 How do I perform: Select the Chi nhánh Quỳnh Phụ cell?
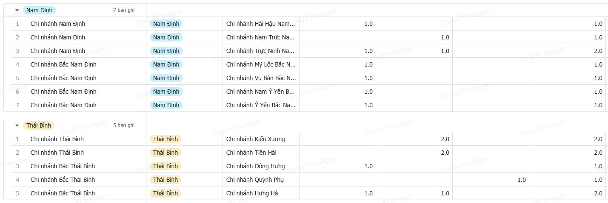pos(261,180)
